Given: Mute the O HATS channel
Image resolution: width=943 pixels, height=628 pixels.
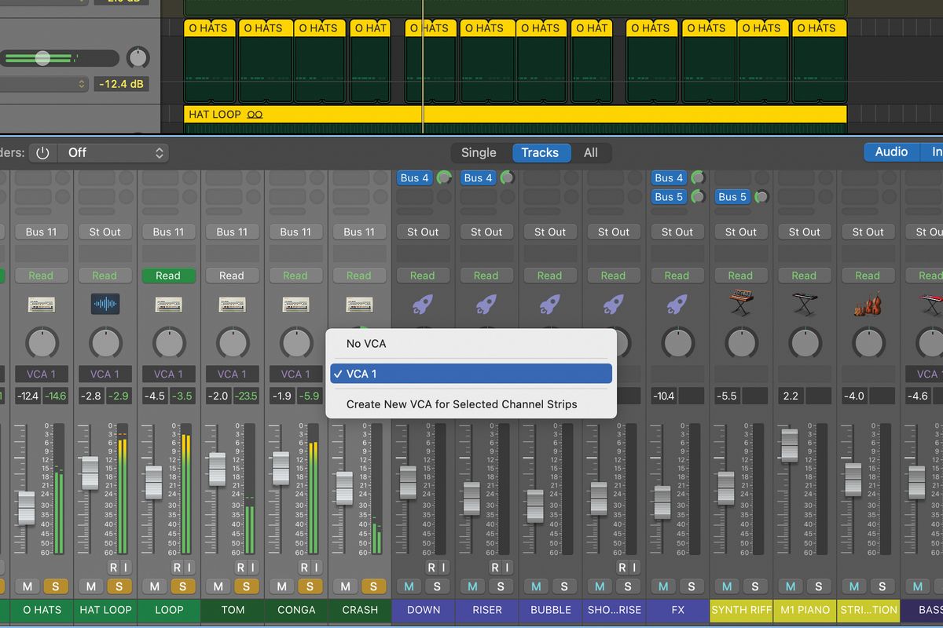Looking at the screenshot, I should [x=28, y=586].
